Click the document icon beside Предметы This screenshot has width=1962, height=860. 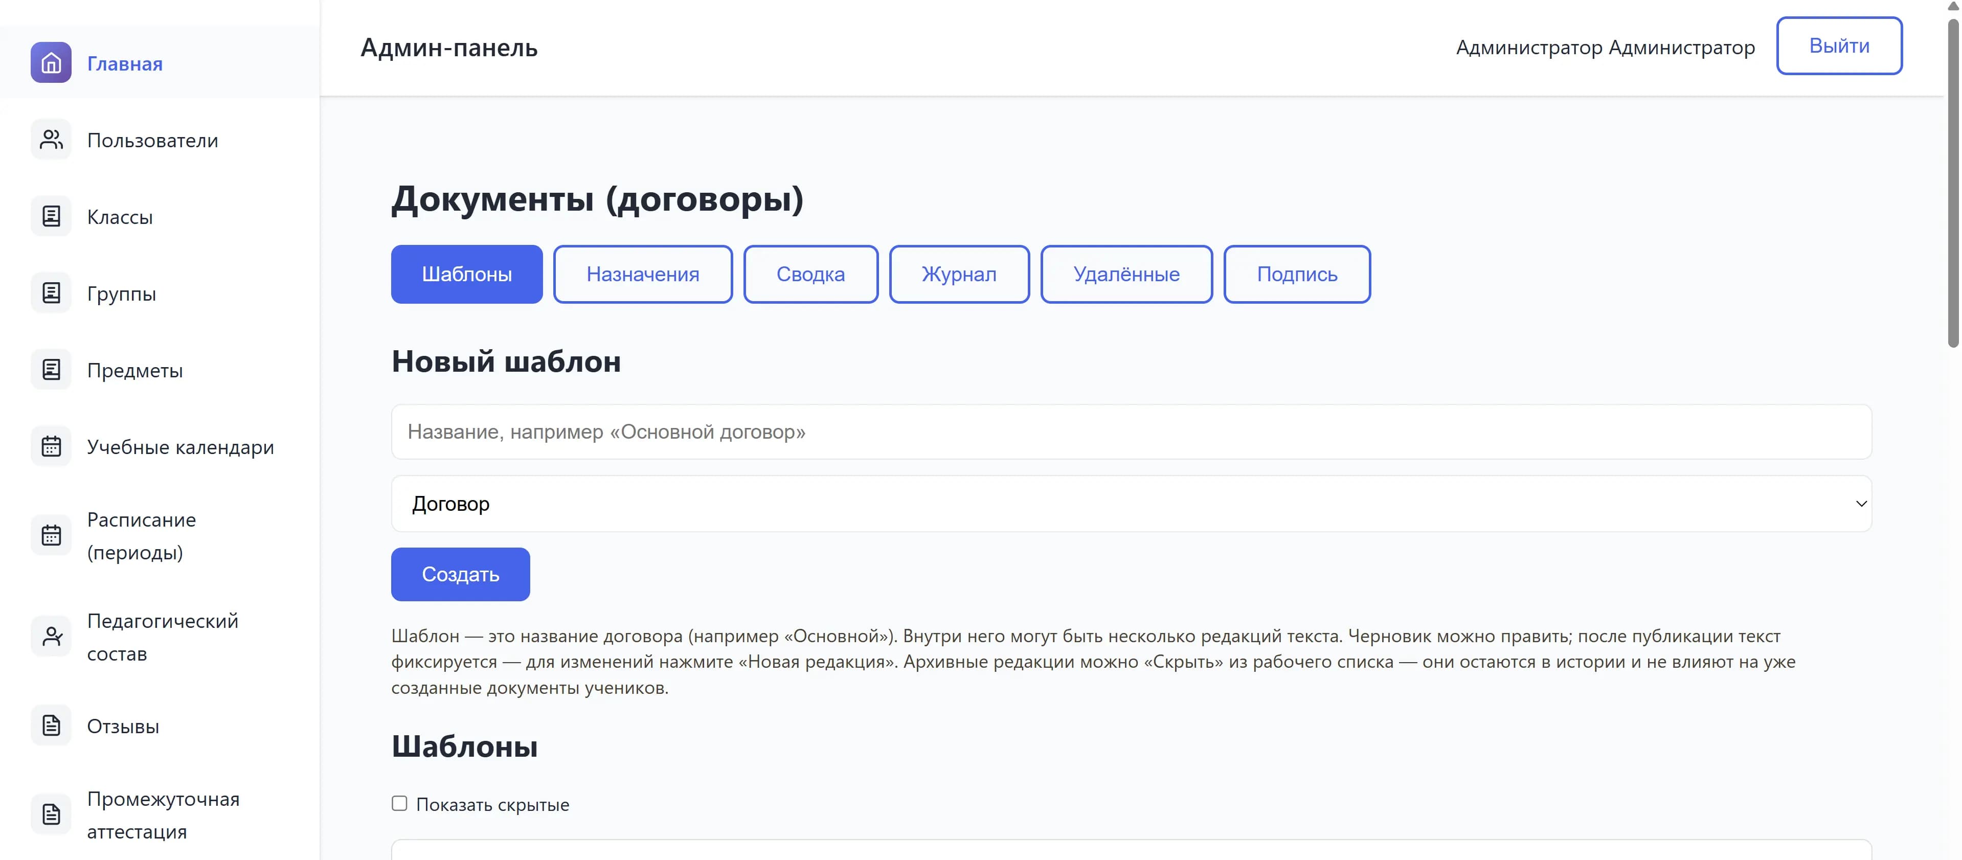[51, 370]
